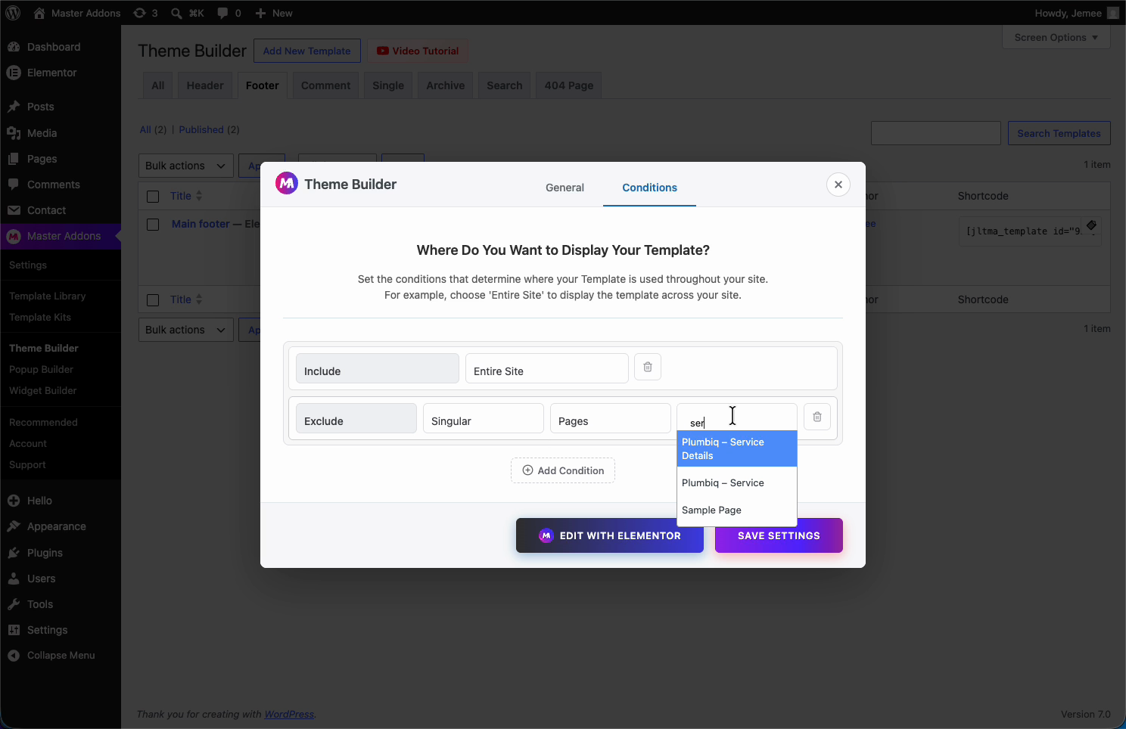Click the Master Addons logo in dialog header
The height and width of the screenshot is (729, 1126).
pyautogui.click(x=287, y=184)
